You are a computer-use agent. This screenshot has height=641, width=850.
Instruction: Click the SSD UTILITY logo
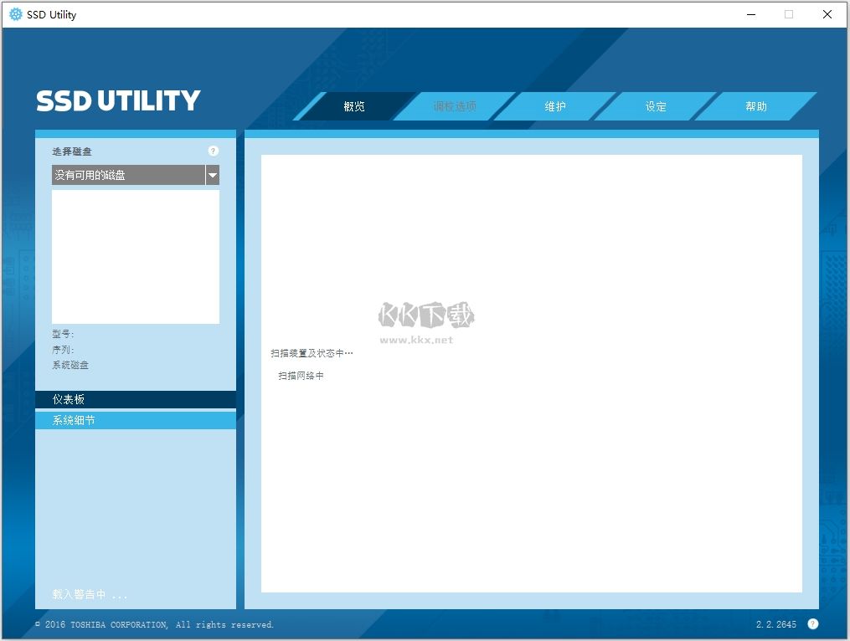click(116, 100)
